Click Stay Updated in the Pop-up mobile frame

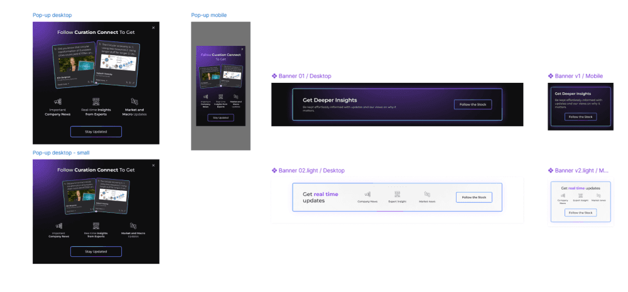[x=220, y=118]
